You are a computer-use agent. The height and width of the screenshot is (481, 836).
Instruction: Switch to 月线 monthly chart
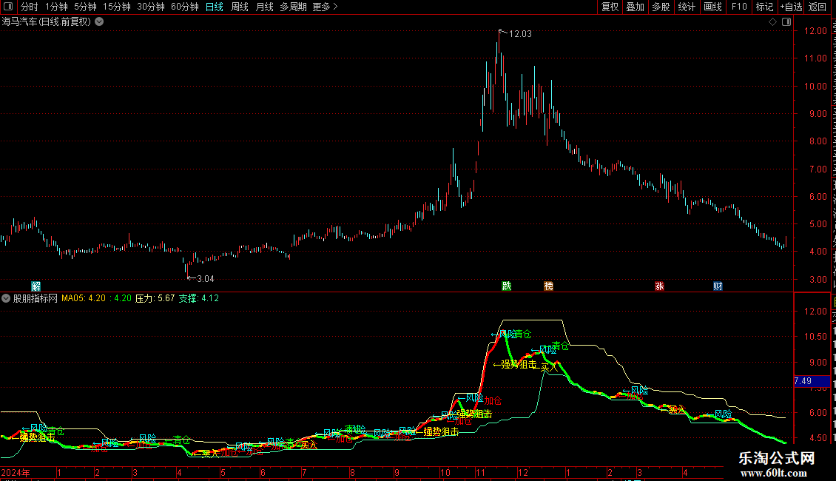pos(264,7)
